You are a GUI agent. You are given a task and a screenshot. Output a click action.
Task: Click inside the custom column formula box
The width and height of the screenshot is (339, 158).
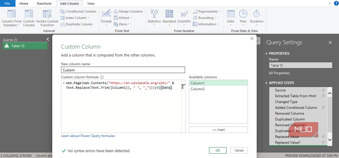[121, 106]
